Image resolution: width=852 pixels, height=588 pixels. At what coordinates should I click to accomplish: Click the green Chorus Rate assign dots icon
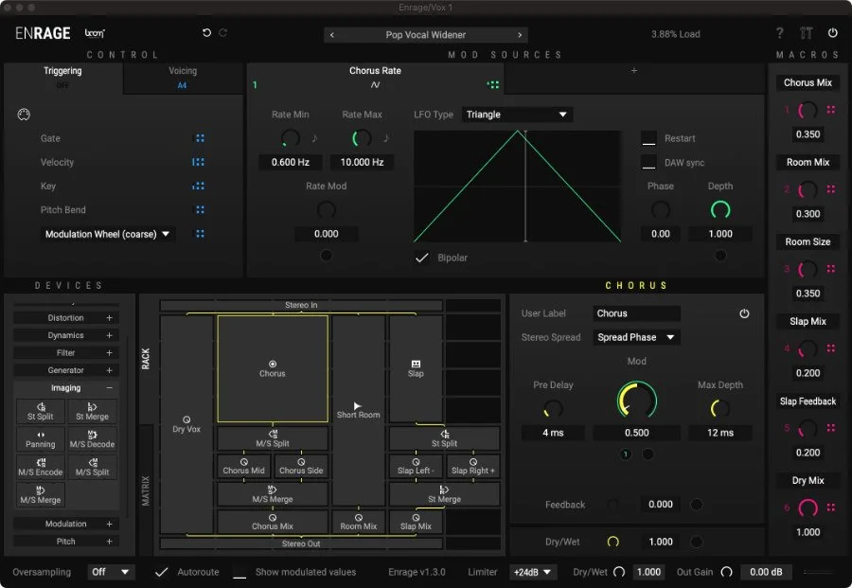pos(493,85)
